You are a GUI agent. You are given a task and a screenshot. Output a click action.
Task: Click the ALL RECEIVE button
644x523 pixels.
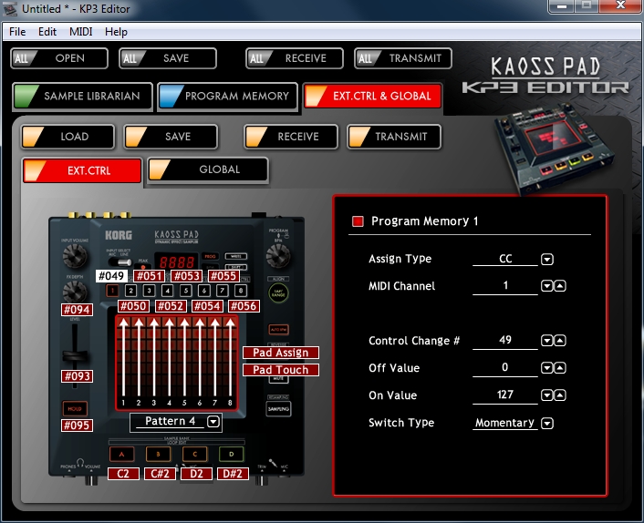tap(295, 58)
